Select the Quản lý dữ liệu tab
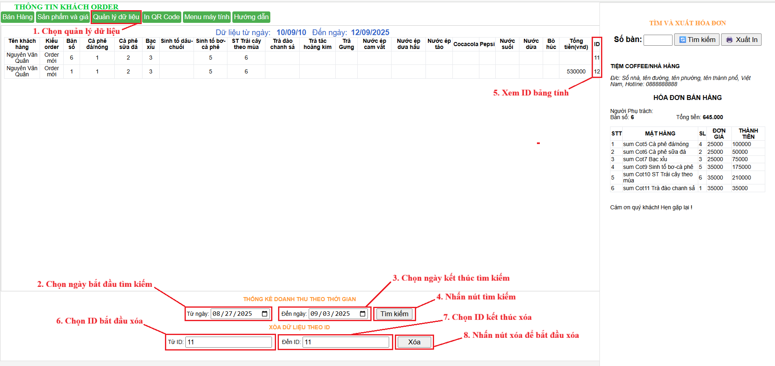 (x=116, y=17)
